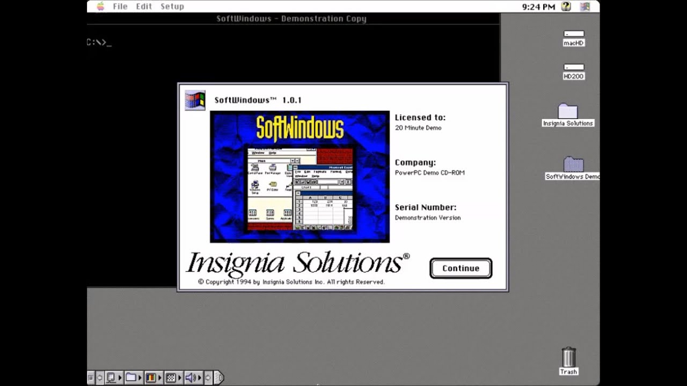Screen dimensions: 687x386
Task: Collapse the Control Strip using end tab
Action: pyautogui.click(x=219, y=377)
